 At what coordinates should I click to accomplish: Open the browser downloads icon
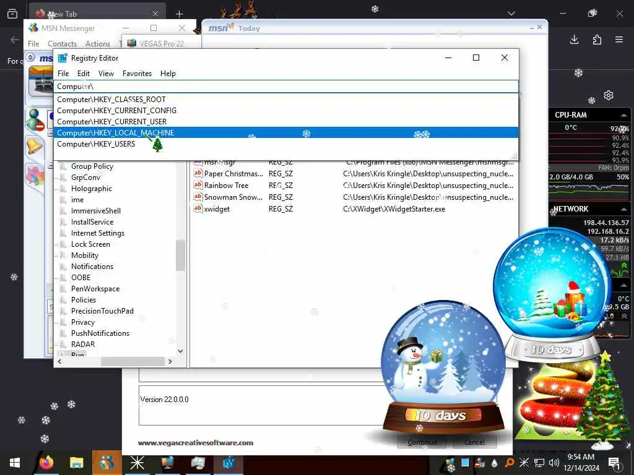point(574,39)
